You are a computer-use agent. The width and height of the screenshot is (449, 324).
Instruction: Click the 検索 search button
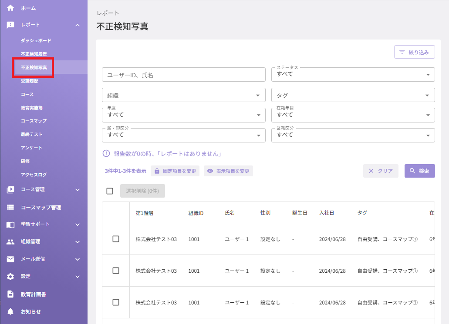click(x=419, y=171)
